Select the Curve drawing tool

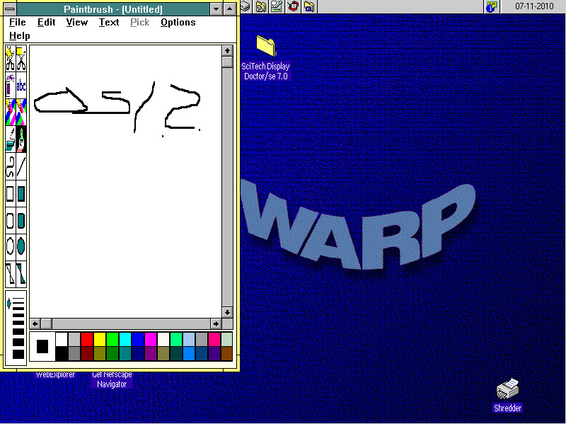[x=10, y=166]
